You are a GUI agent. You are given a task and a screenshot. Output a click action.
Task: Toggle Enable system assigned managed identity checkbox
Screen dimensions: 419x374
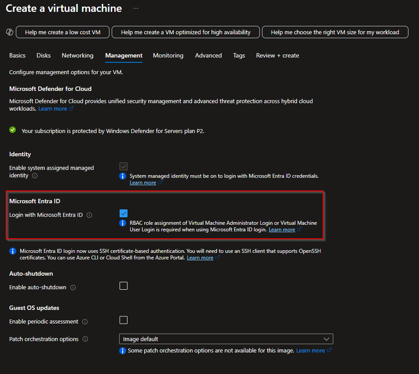pos(124,166)
